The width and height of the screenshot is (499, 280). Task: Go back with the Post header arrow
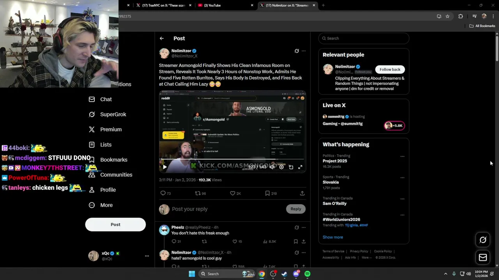tap(162, 38)
